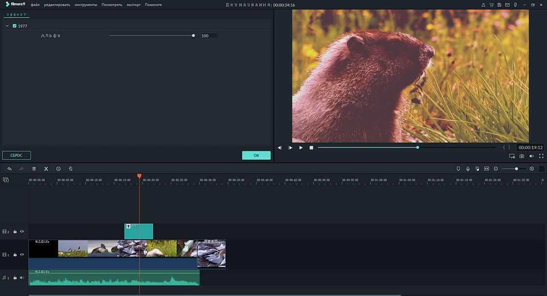
Task: Confirm with the OK button
Action: point(256,156)
